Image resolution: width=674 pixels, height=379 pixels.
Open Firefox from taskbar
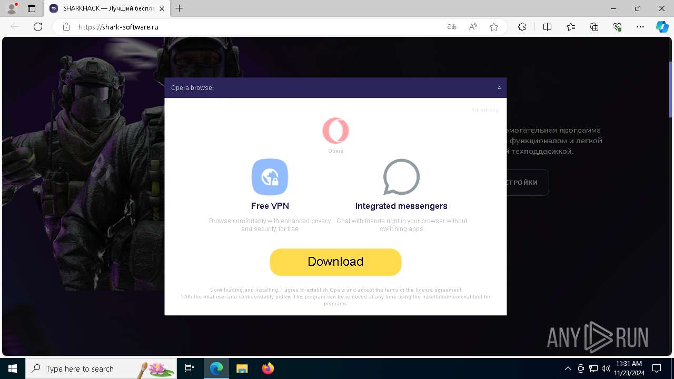pos(268,368)
